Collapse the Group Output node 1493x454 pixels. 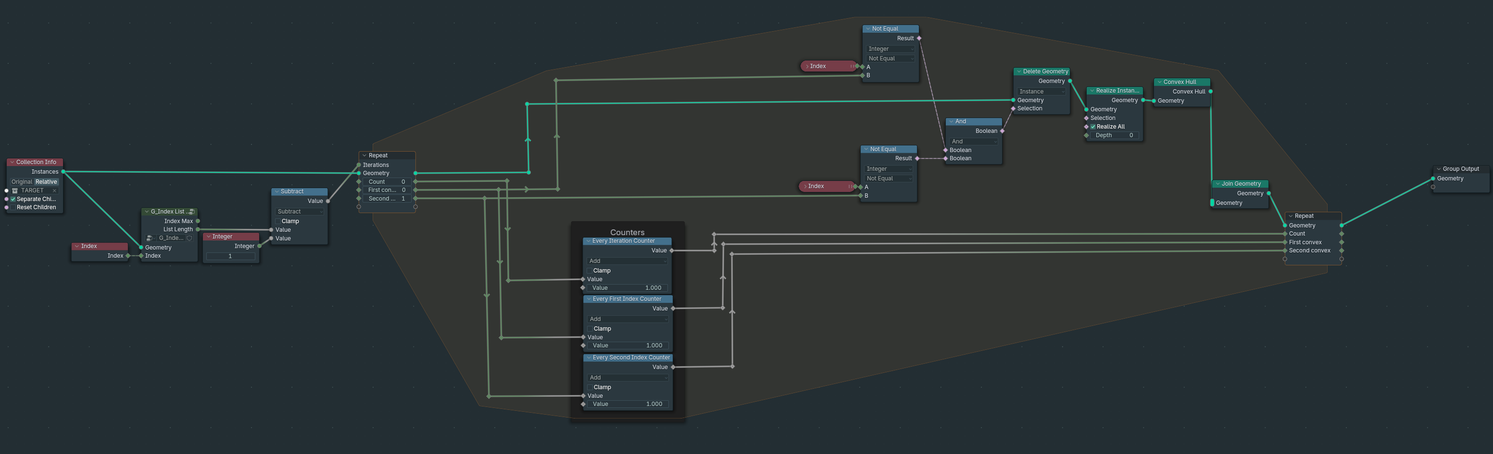tap(1439, 169)
